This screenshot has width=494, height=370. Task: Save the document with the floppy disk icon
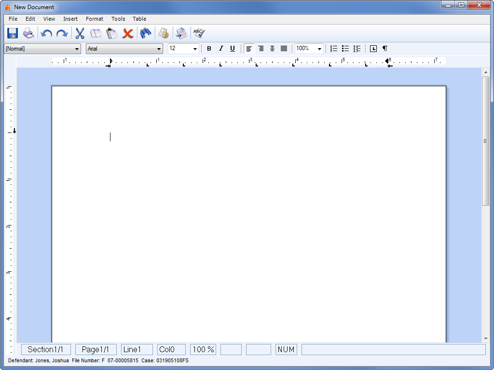(x=13, y=33)
